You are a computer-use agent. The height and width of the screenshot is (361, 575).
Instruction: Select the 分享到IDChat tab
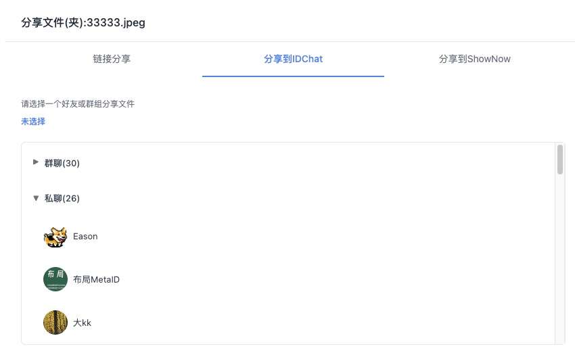coord(293,59)
